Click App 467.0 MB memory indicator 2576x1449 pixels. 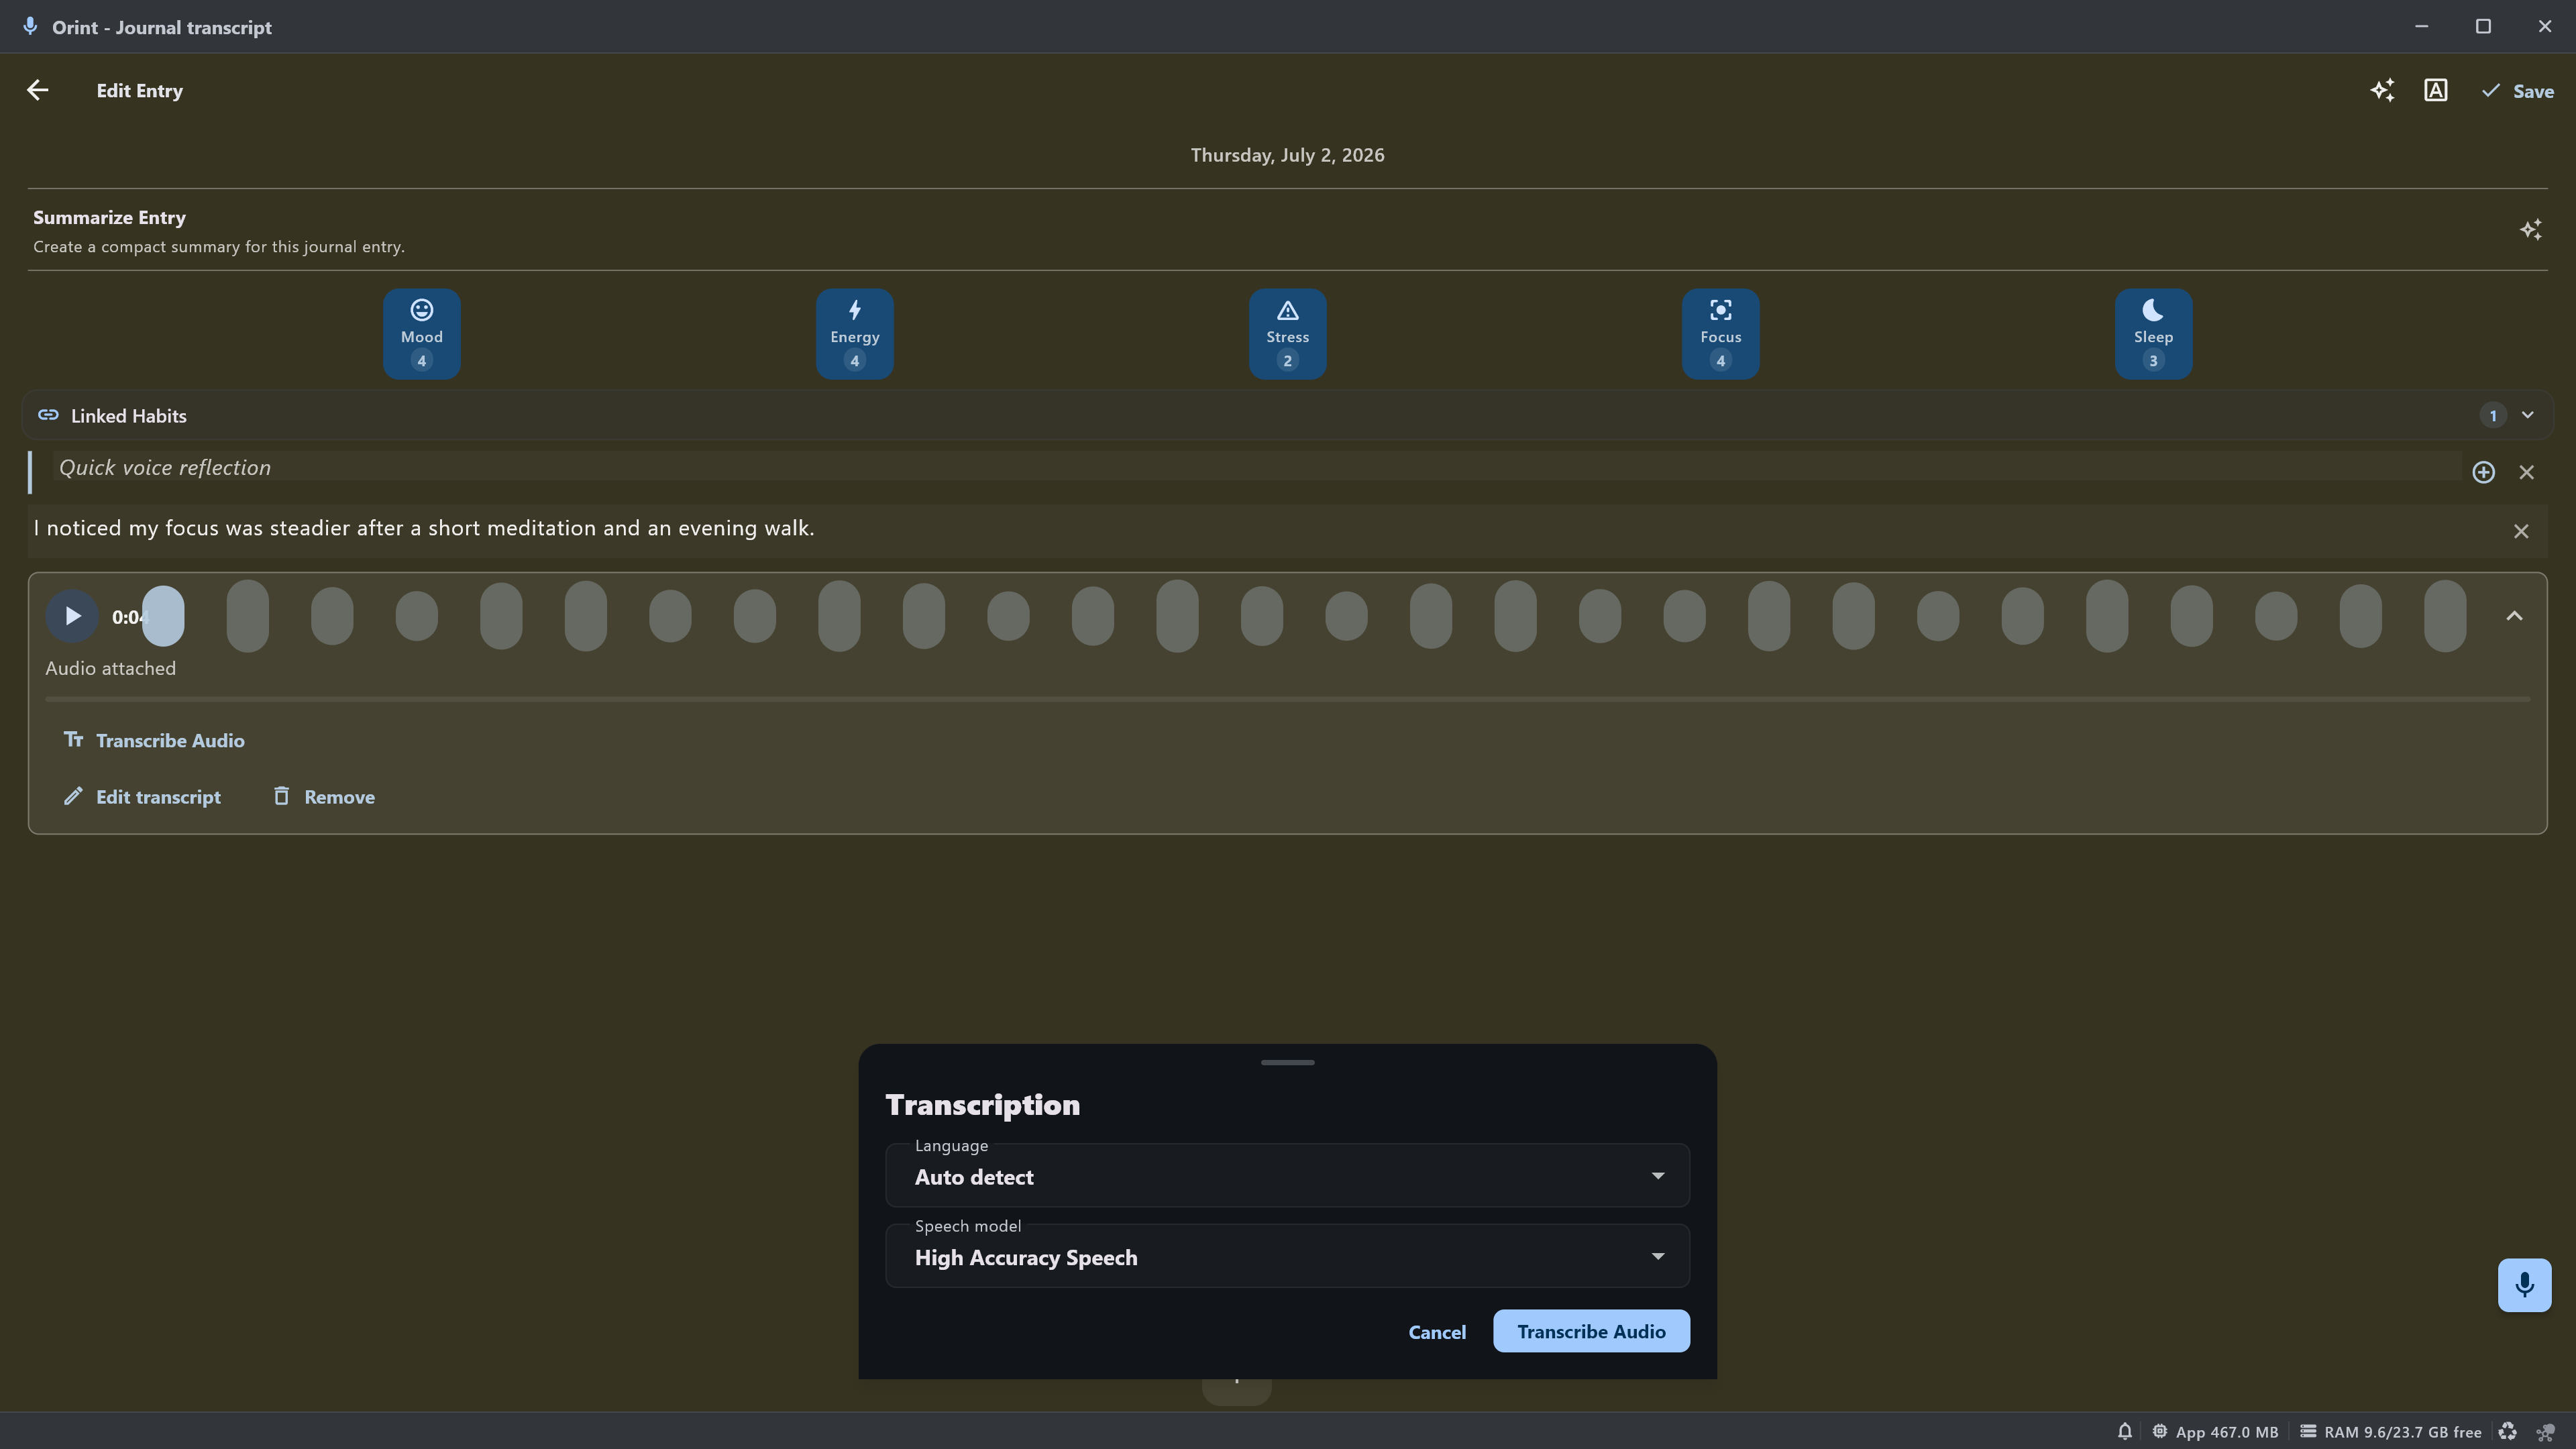(x=2215, y=1432)
